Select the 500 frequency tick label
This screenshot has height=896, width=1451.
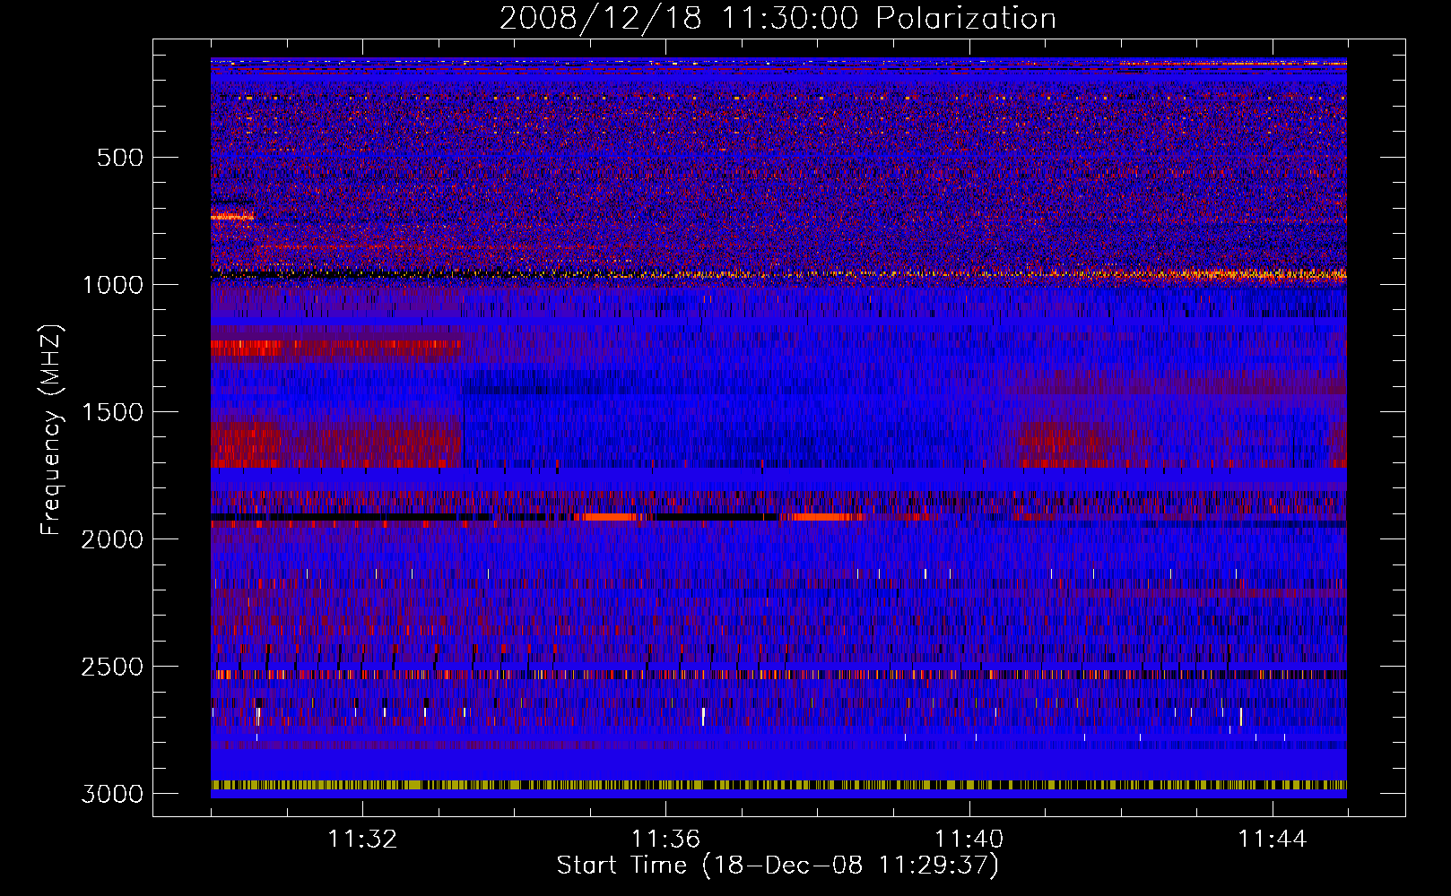point(119,158)
